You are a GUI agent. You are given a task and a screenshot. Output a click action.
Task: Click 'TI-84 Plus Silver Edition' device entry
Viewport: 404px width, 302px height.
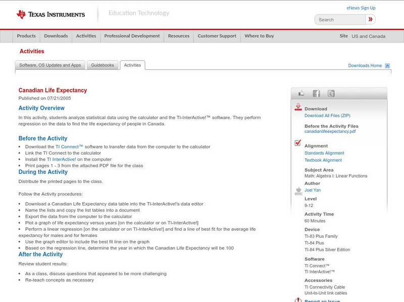(x=327, y=249)
